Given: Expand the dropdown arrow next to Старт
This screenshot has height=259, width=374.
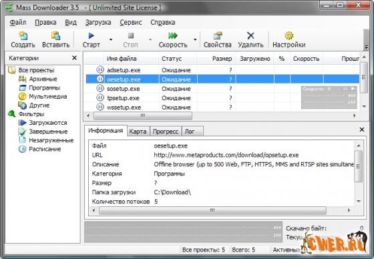Looking at the screenshot, I should 111,39.
